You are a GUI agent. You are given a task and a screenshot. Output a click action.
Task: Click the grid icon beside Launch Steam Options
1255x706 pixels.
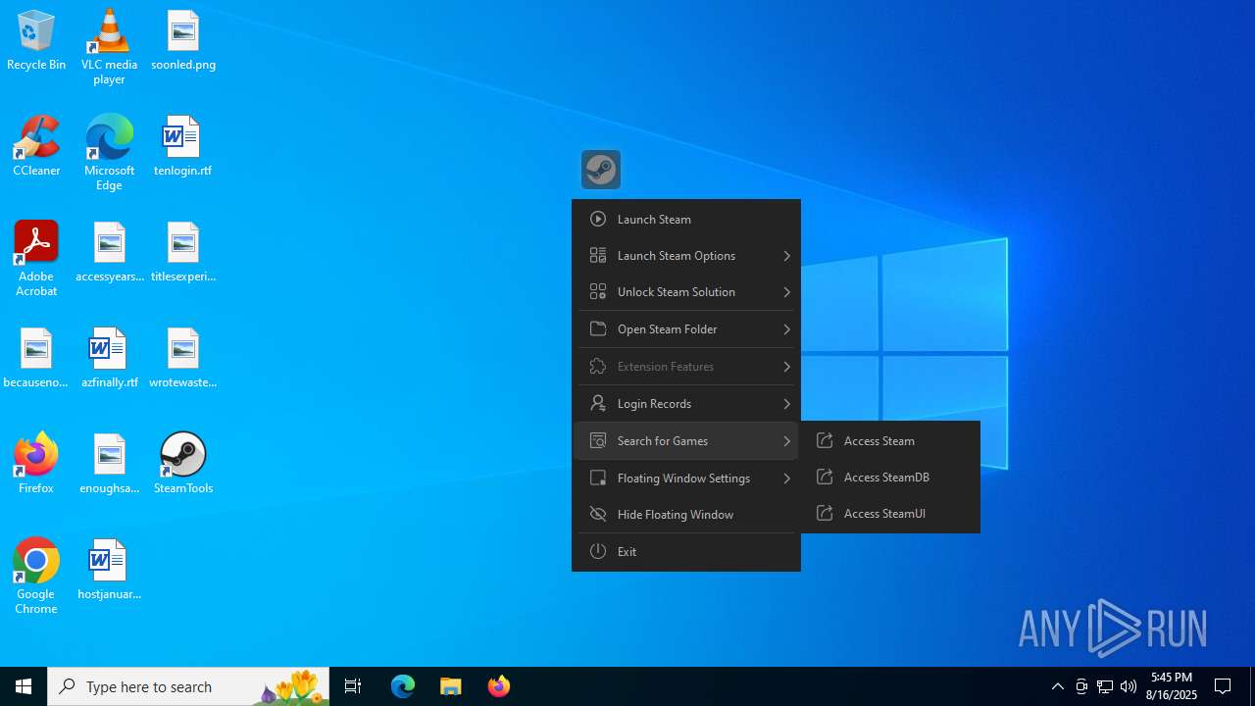pyautogui.click(x=598, y=255)
